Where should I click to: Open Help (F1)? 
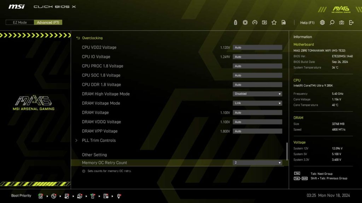click(307, 23)
